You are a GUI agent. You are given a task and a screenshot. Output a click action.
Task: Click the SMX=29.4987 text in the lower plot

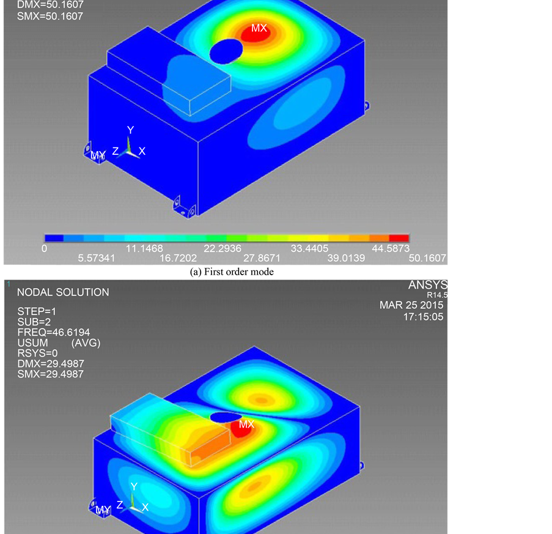[x=51, y=374]
